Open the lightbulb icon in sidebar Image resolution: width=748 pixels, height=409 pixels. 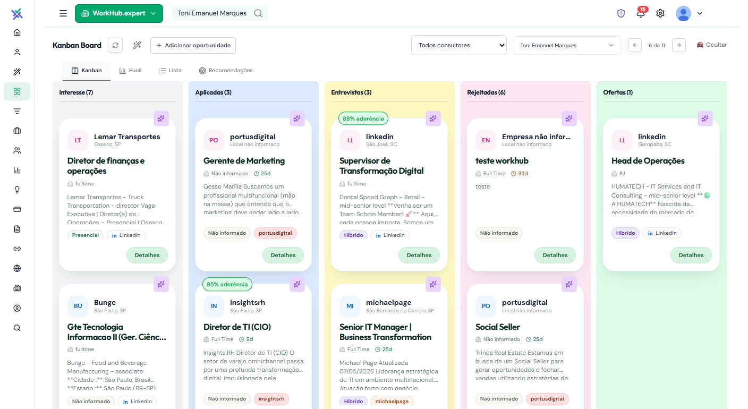tap(17, 190)
